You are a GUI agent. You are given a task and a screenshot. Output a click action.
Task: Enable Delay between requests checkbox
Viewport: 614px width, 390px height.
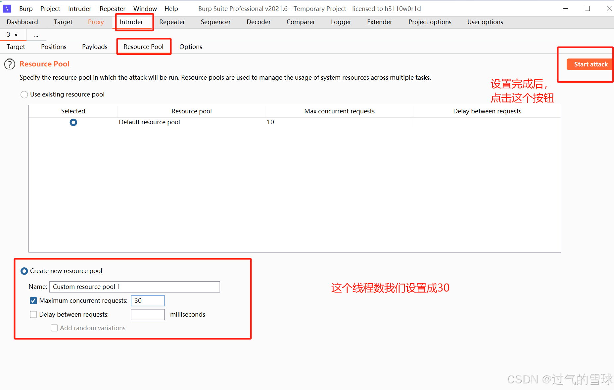(x=33, y=314)
